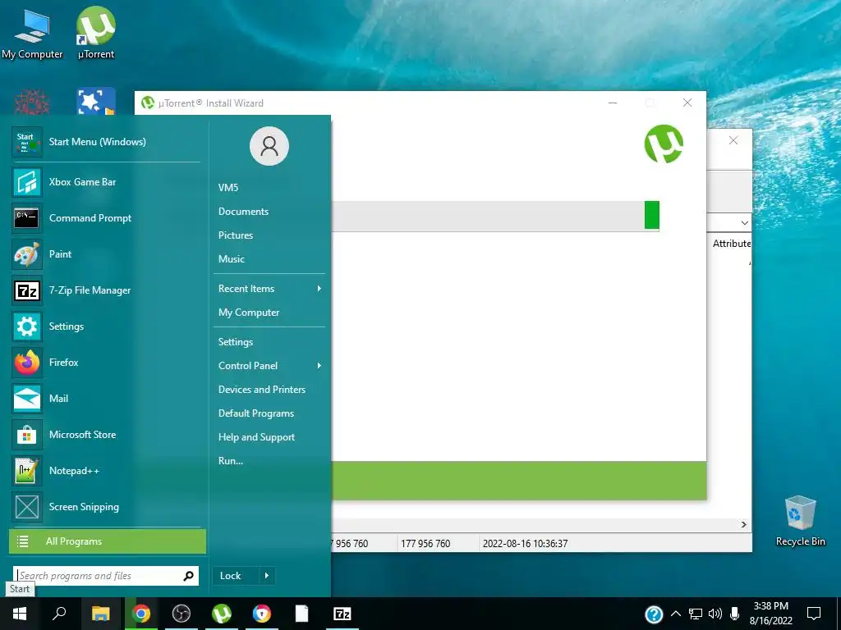Click the blue help icon in system tray
The image size is (841, 630).
[x=654, y=614]
